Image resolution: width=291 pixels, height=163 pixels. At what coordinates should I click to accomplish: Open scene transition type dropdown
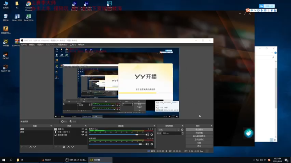168,130
